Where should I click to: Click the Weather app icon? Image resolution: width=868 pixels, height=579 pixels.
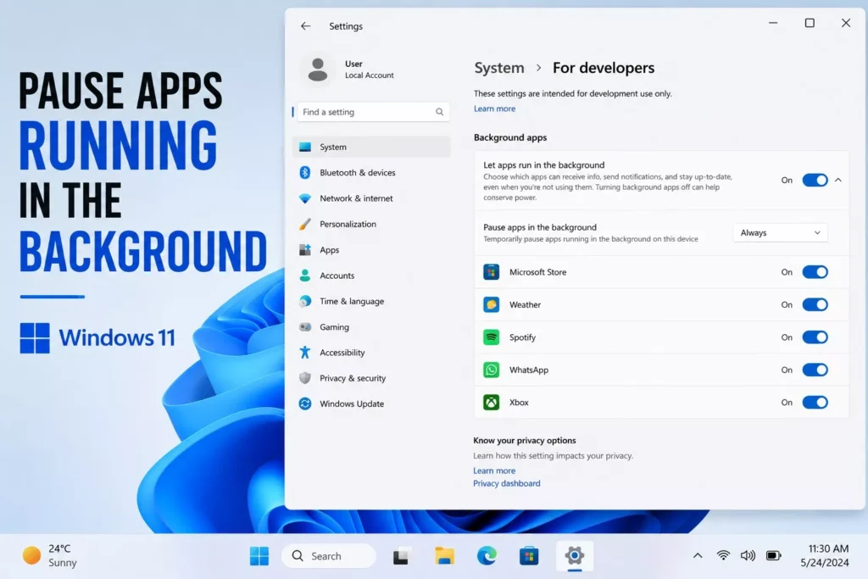click(491, 304)
